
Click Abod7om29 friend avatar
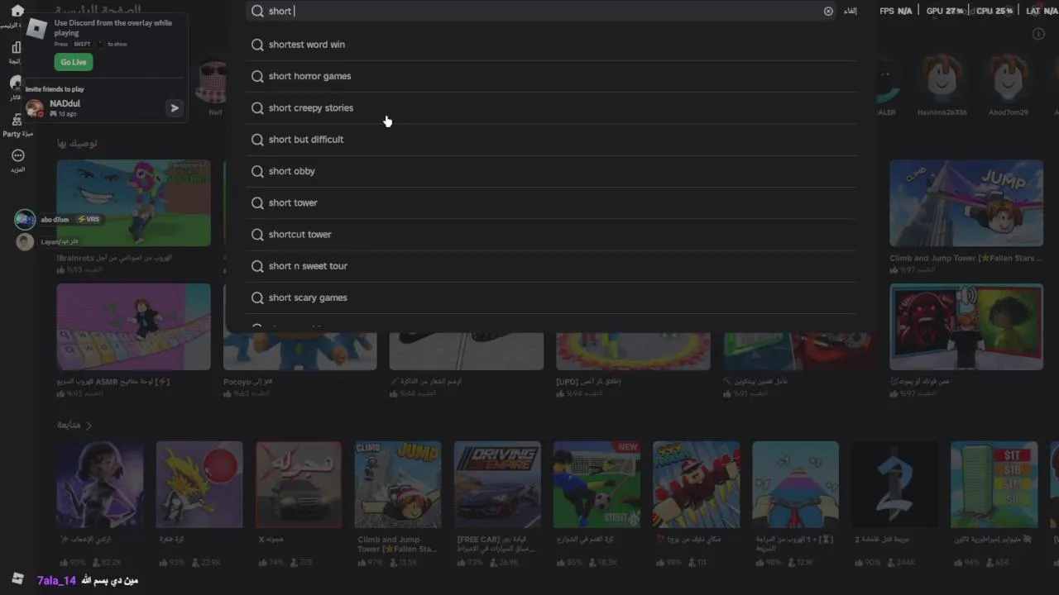coord(1008,79)
